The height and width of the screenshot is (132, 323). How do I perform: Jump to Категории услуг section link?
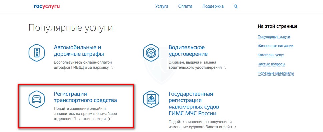271,55
